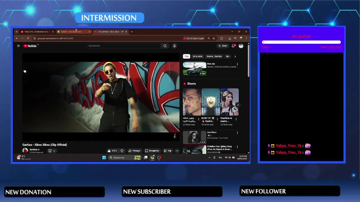This screenshot has width=360, height=202.
Task: Open options for ICON 101 short
Action: 217,119
